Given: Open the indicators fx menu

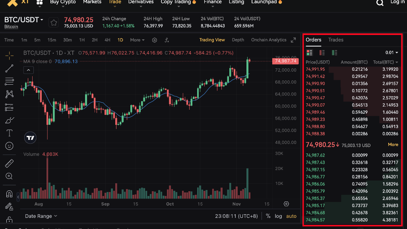Looking at the screenshot, I should point(167,40).
